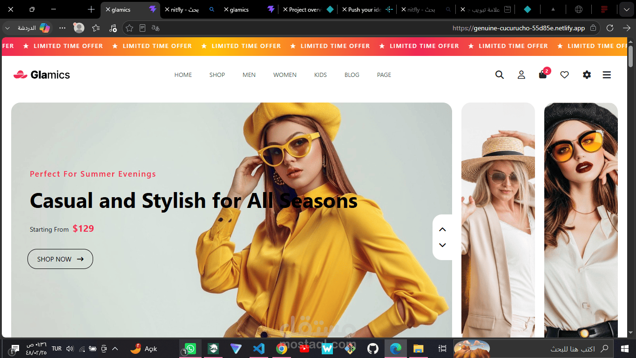636x358 pixels.
Task: Show previous hero slide up chevron
Action: click(x=442, y=229)
